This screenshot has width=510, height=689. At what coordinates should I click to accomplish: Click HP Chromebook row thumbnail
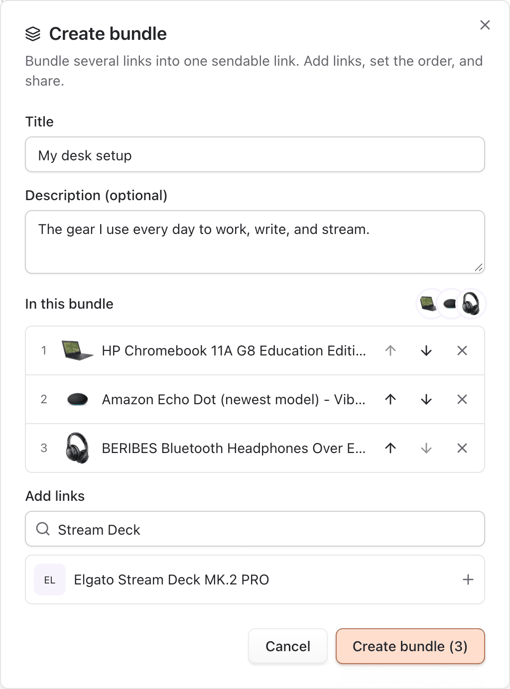[77, 350]
